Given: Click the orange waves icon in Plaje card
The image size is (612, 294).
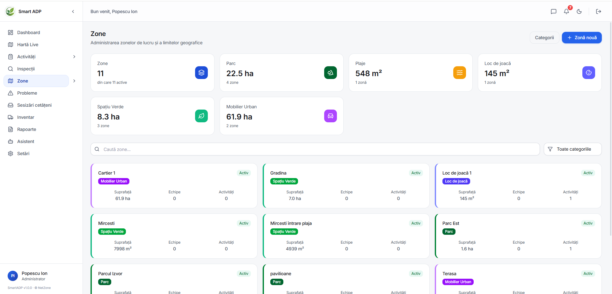Looking at the screenshot, I should pyautogui.click(x=460, y=73).
